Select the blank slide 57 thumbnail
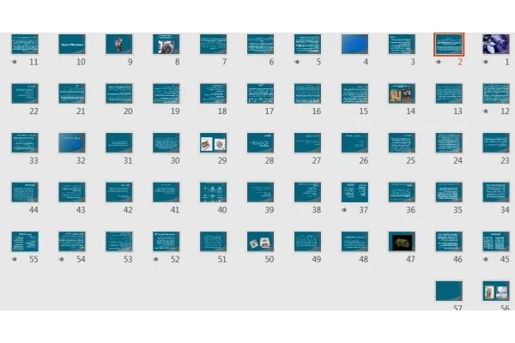Viewport: 515px width, 343px height. coord(449,291)
